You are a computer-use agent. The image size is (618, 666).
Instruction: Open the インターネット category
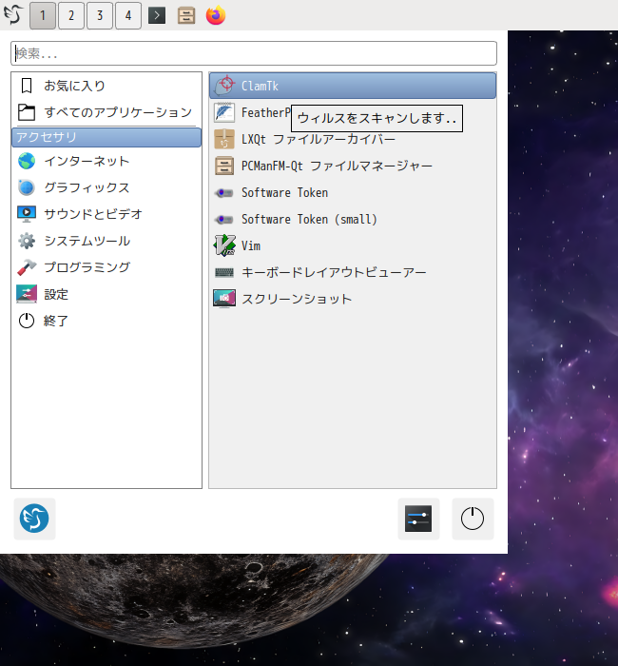106,162
